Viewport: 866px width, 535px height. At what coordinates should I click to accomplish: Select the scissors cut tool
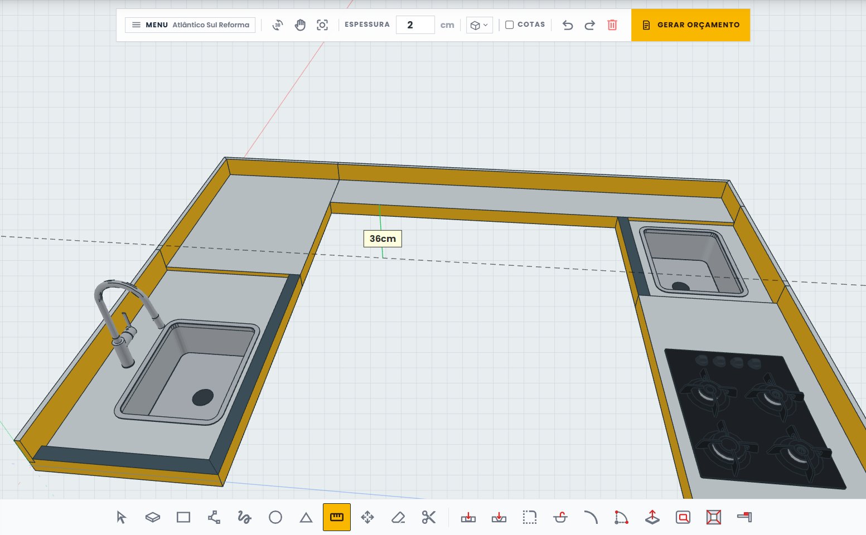429,517
